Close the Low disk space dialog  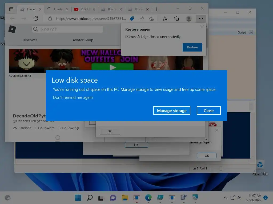[x=208, y=110]
